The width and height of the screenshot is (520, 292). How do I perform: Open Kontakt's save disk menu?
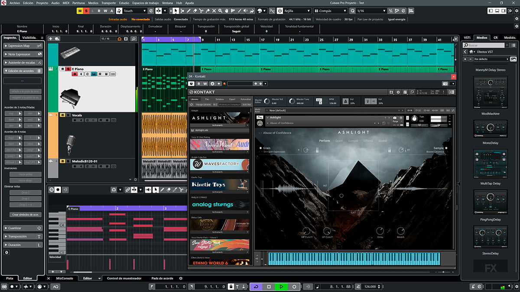391,92
